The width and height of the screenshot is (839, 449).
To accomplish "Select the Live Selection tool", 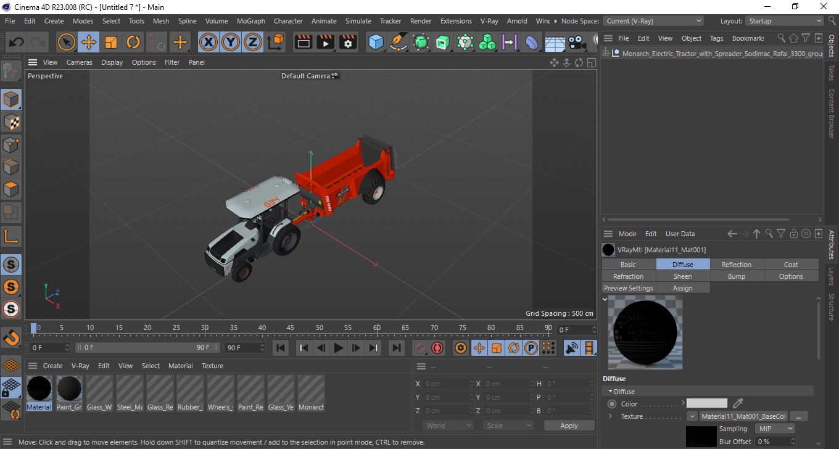I will coord(67,43).
